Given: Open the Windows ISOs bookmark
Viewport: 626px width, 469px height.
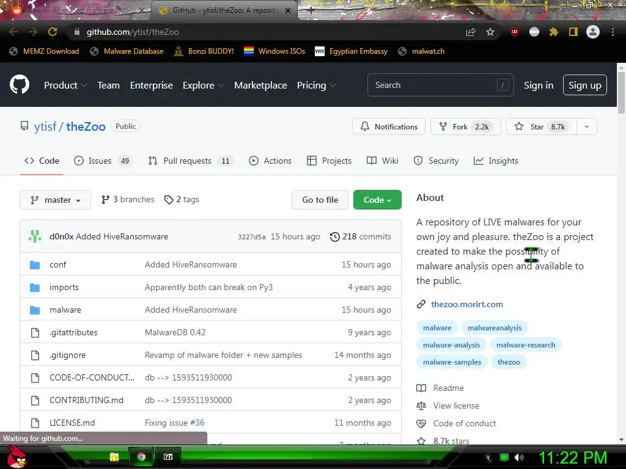Looking at the screenshot, I should tap(274, 51).
